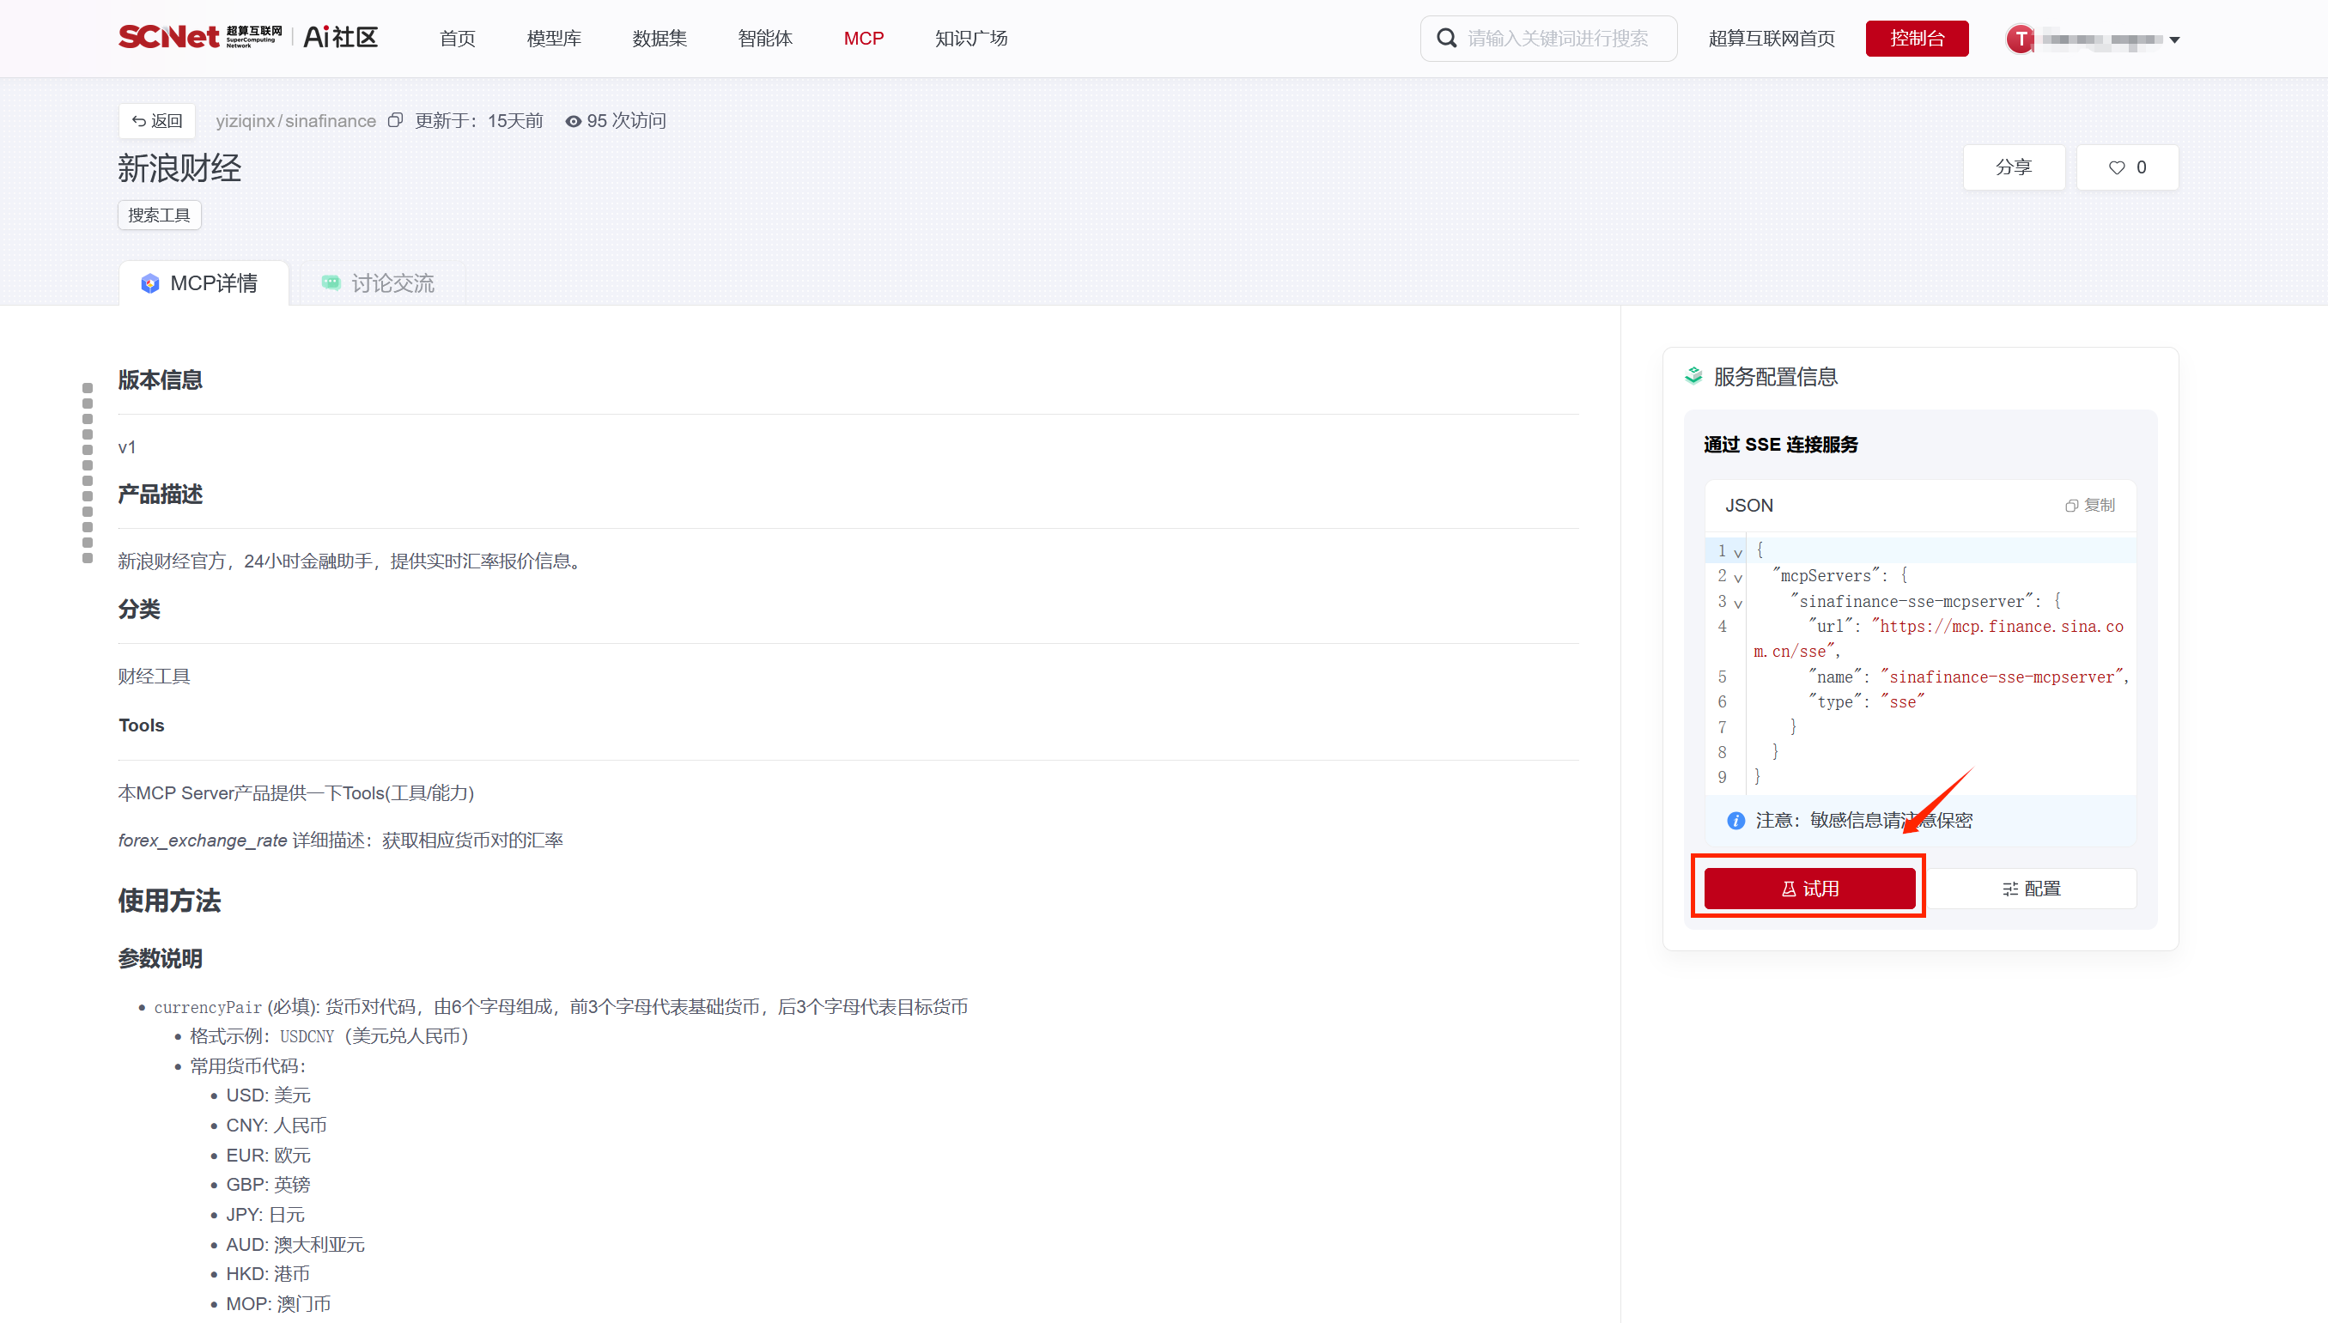Collapse JSON code line 1 fold arrow
The width and height of the screenshot is (2328, 1323).
pos(1738,552)
